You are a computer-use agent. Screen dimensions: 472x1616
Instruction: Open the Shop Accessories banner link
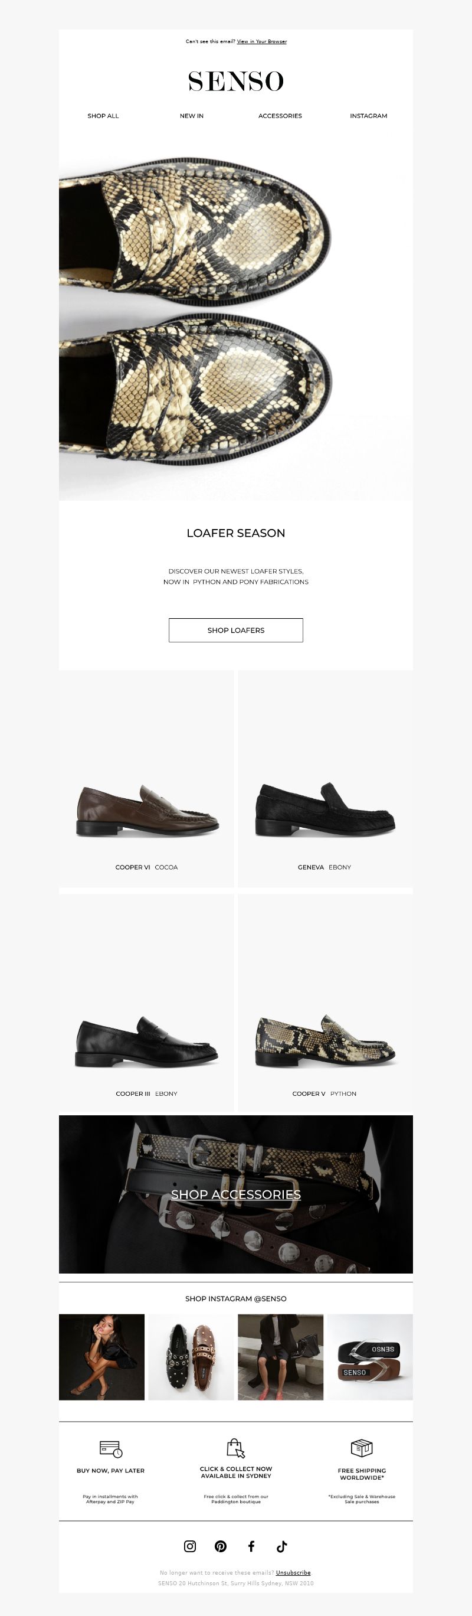pos(235,1194)
